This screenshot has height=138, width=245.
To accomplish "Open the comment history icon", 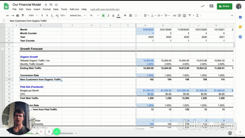I will point(211,6).
